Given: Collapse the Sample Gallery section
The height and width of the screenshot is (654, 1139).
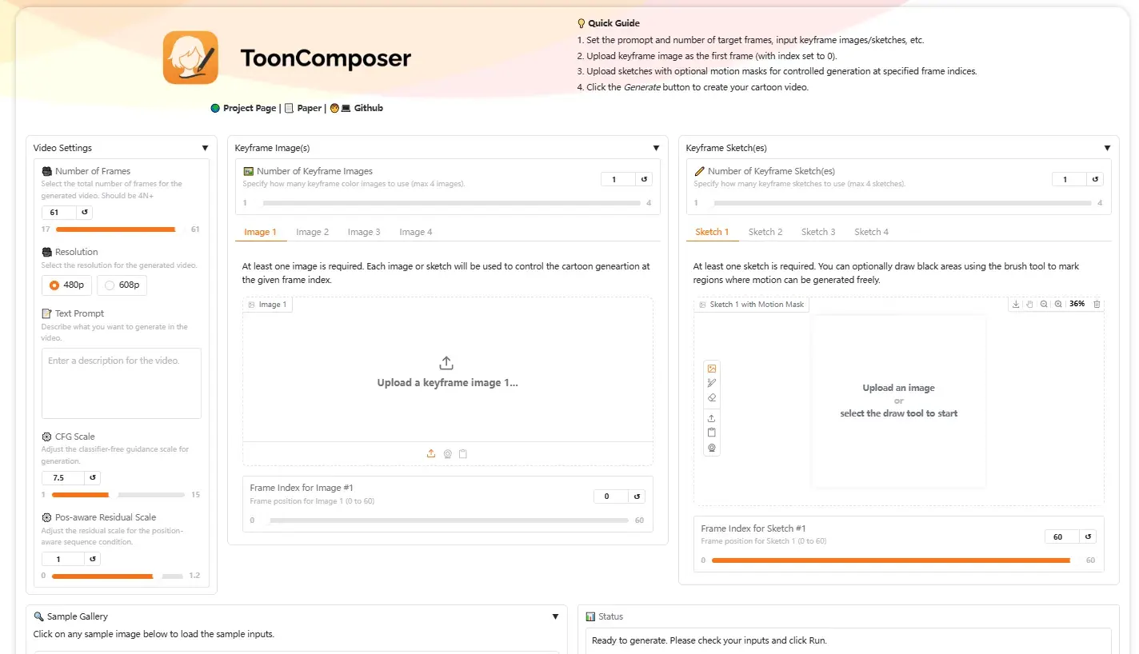Looking at the screenshot, I should pos(555,616).
